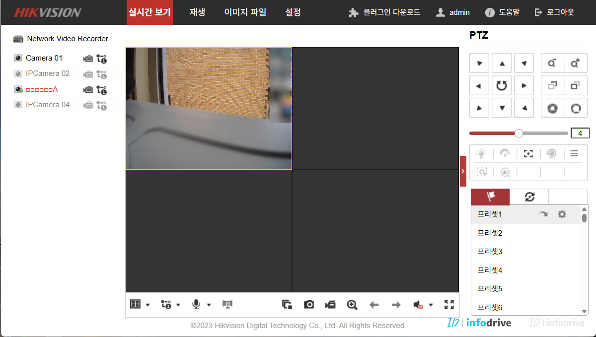Select 프리셋6 in preset list

click(526, 307)
